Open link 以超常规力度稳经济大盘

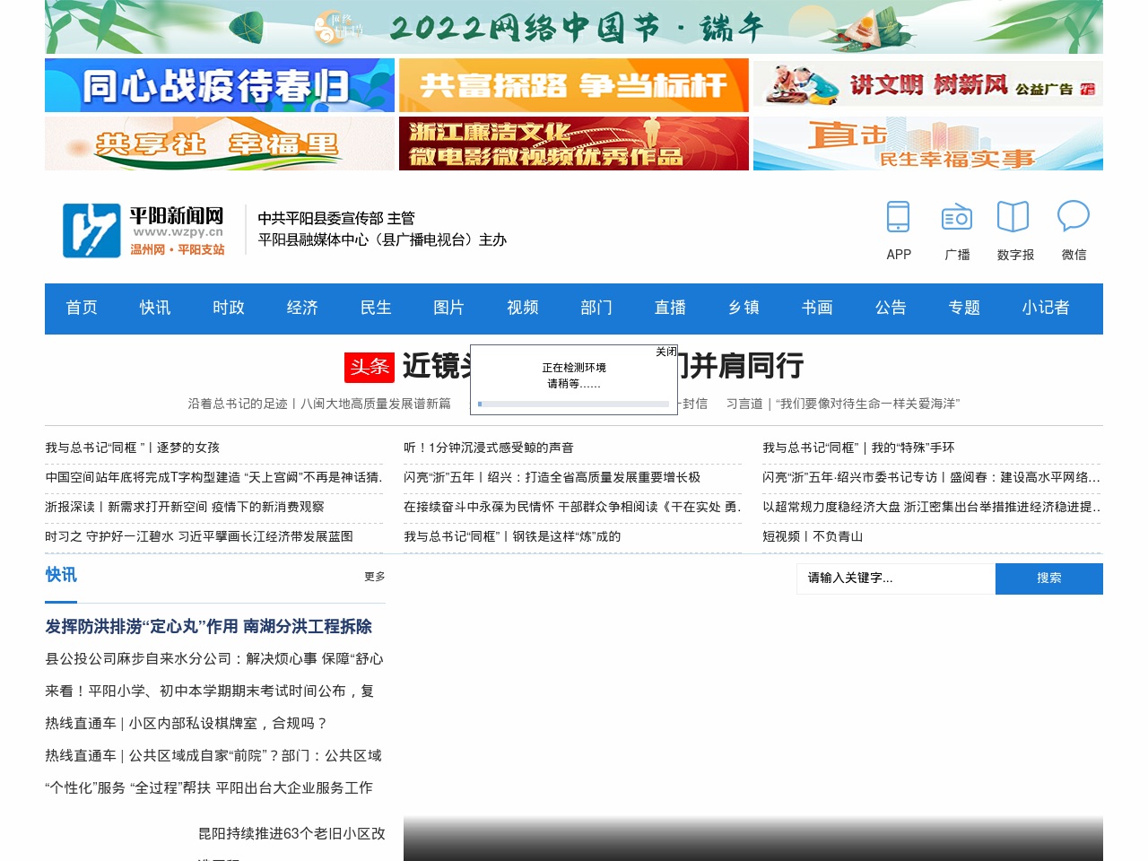932,507
